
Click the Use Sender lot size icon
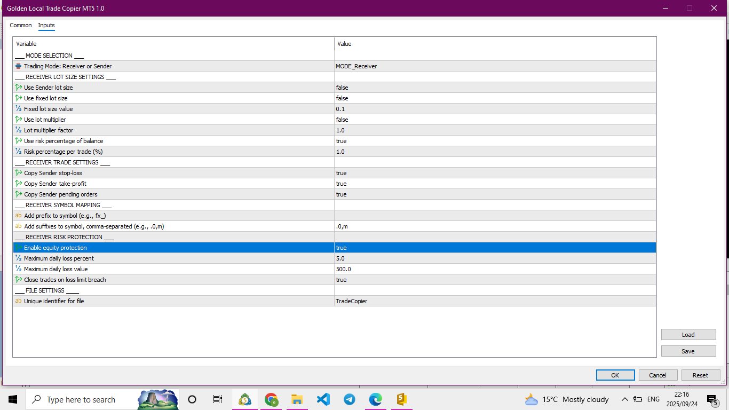[x=19, y=88]
